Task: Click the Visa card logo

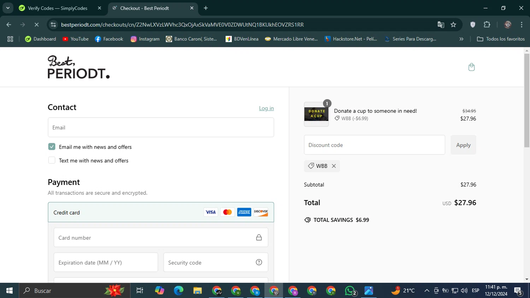Action: point(211,212)
